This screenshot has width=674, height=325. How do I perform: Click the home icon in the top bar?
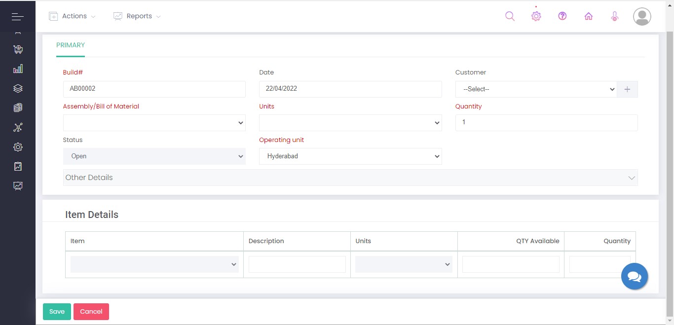click(588, 16)
